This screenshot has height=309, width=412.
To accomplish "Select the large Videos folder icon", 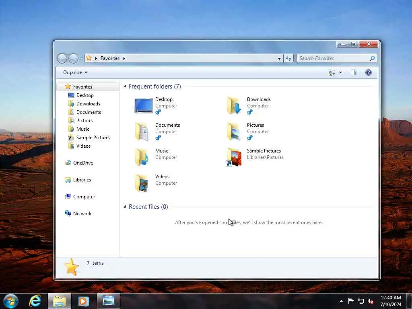I will [142, 183].
